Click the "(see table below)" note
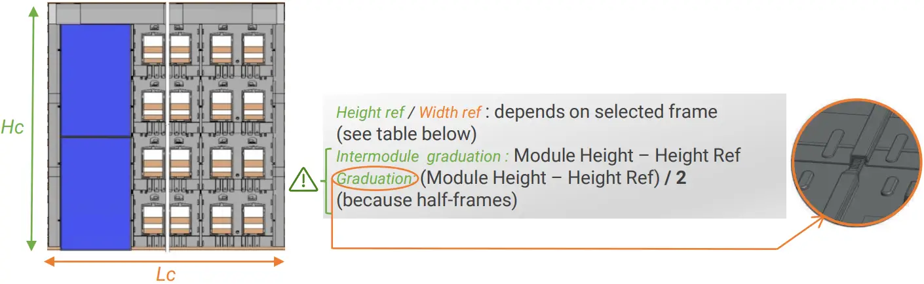 tap(406, 134)
